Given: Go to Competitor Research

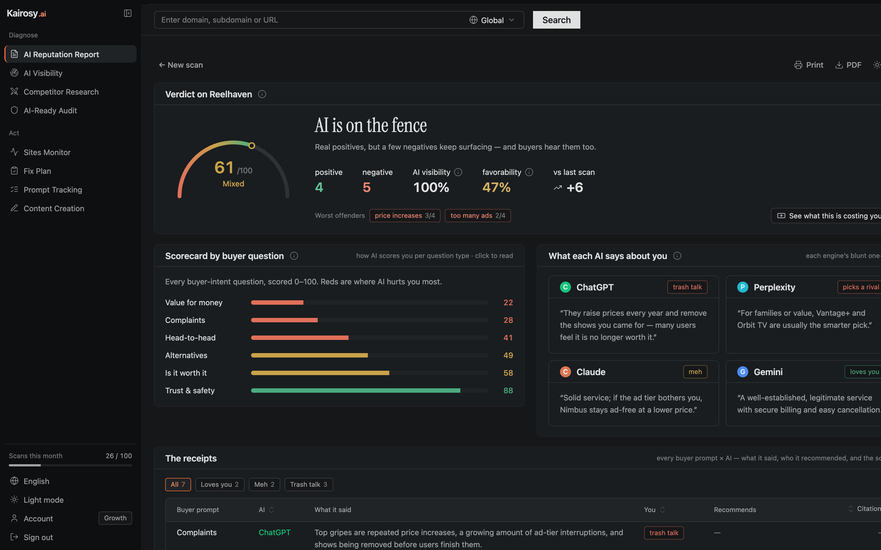Looking at the screenshot, I should click(70, 92).
